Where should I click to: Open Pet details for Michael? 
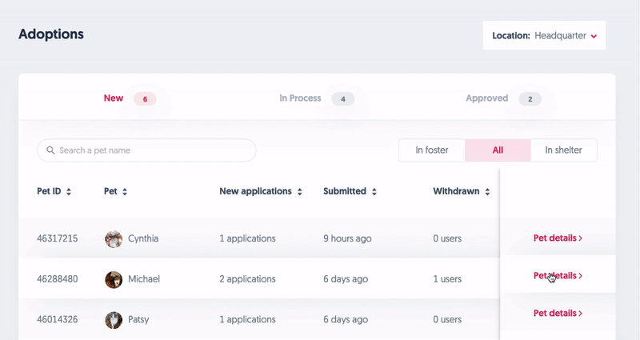(x=558, y=275)
